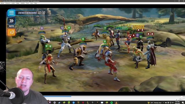Open the game hamburger menu

[12, 13]
